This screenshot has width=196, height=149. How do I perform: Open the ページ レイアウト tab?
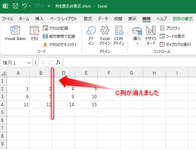tap(64, 19)
